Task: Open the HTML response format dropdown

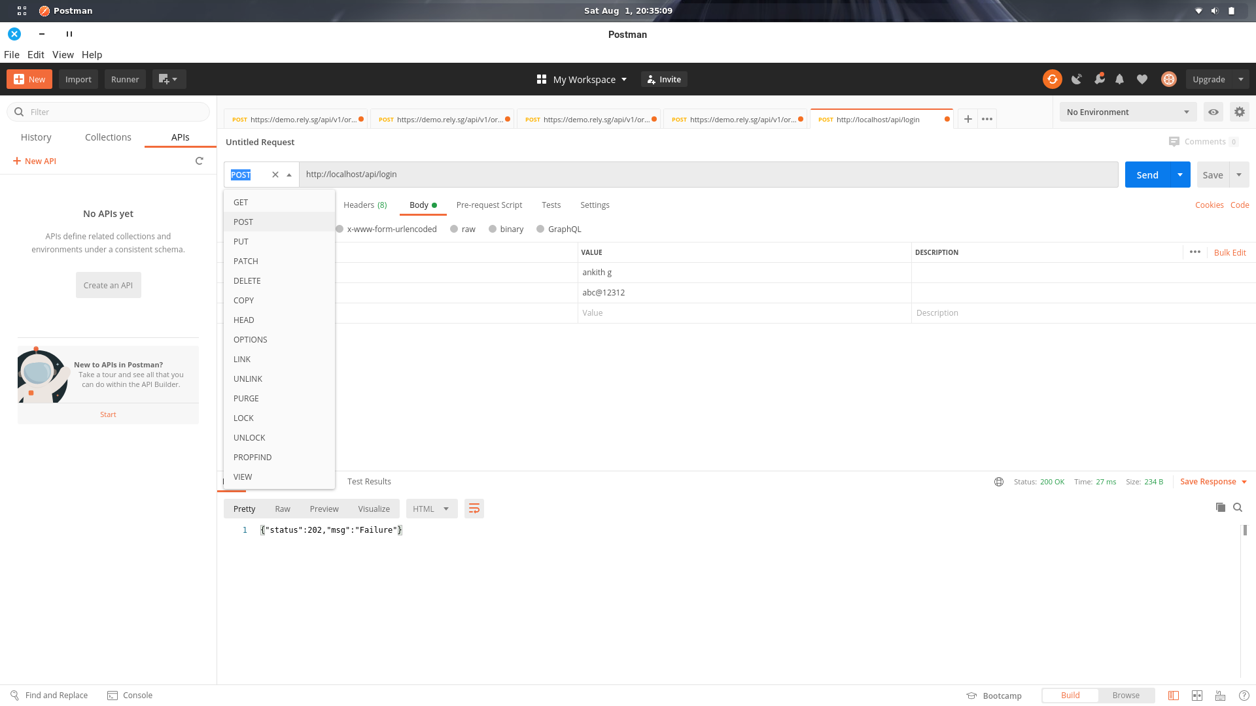Action: pyautogui.click(x=431, y=509)
